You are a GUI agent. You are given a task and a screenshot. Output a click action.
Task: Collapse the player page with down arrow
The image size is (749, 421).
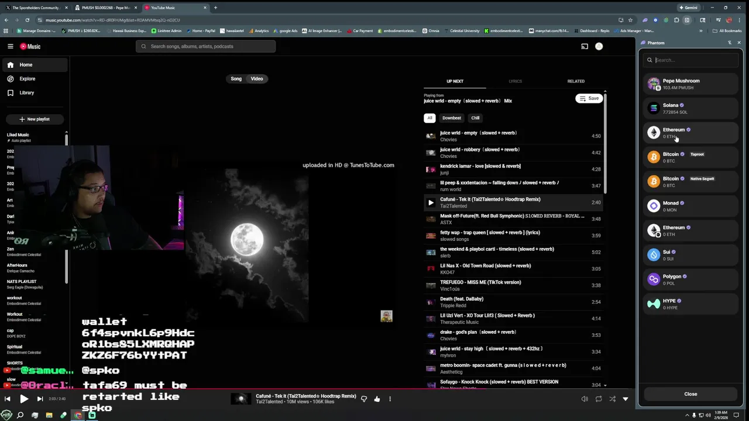pos(626,399)
